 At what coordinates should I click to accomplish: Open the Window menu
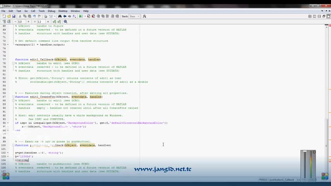click(75, 11)
